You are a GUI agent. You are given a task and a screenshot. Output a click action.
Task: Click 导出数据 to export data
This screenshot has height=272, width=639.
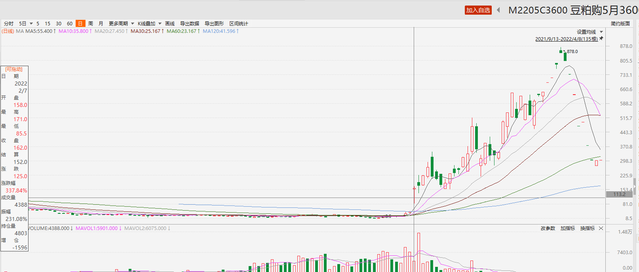[190, 24]
